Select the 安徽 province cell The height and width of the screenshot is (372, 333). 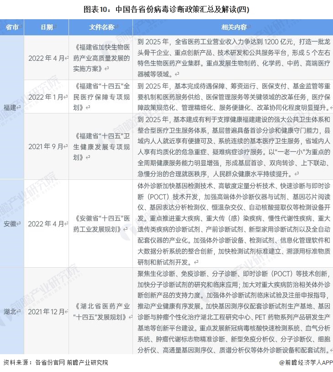[x=11, y=224]
